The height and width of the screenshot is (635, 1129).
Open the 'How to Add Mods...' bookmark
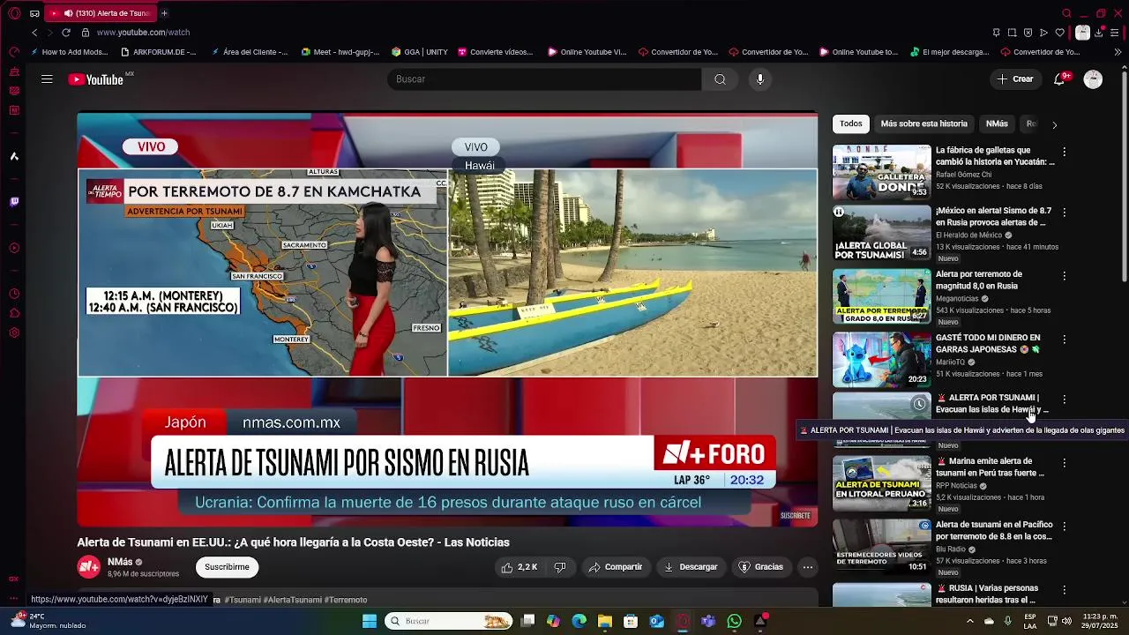[x=69, y=52]
